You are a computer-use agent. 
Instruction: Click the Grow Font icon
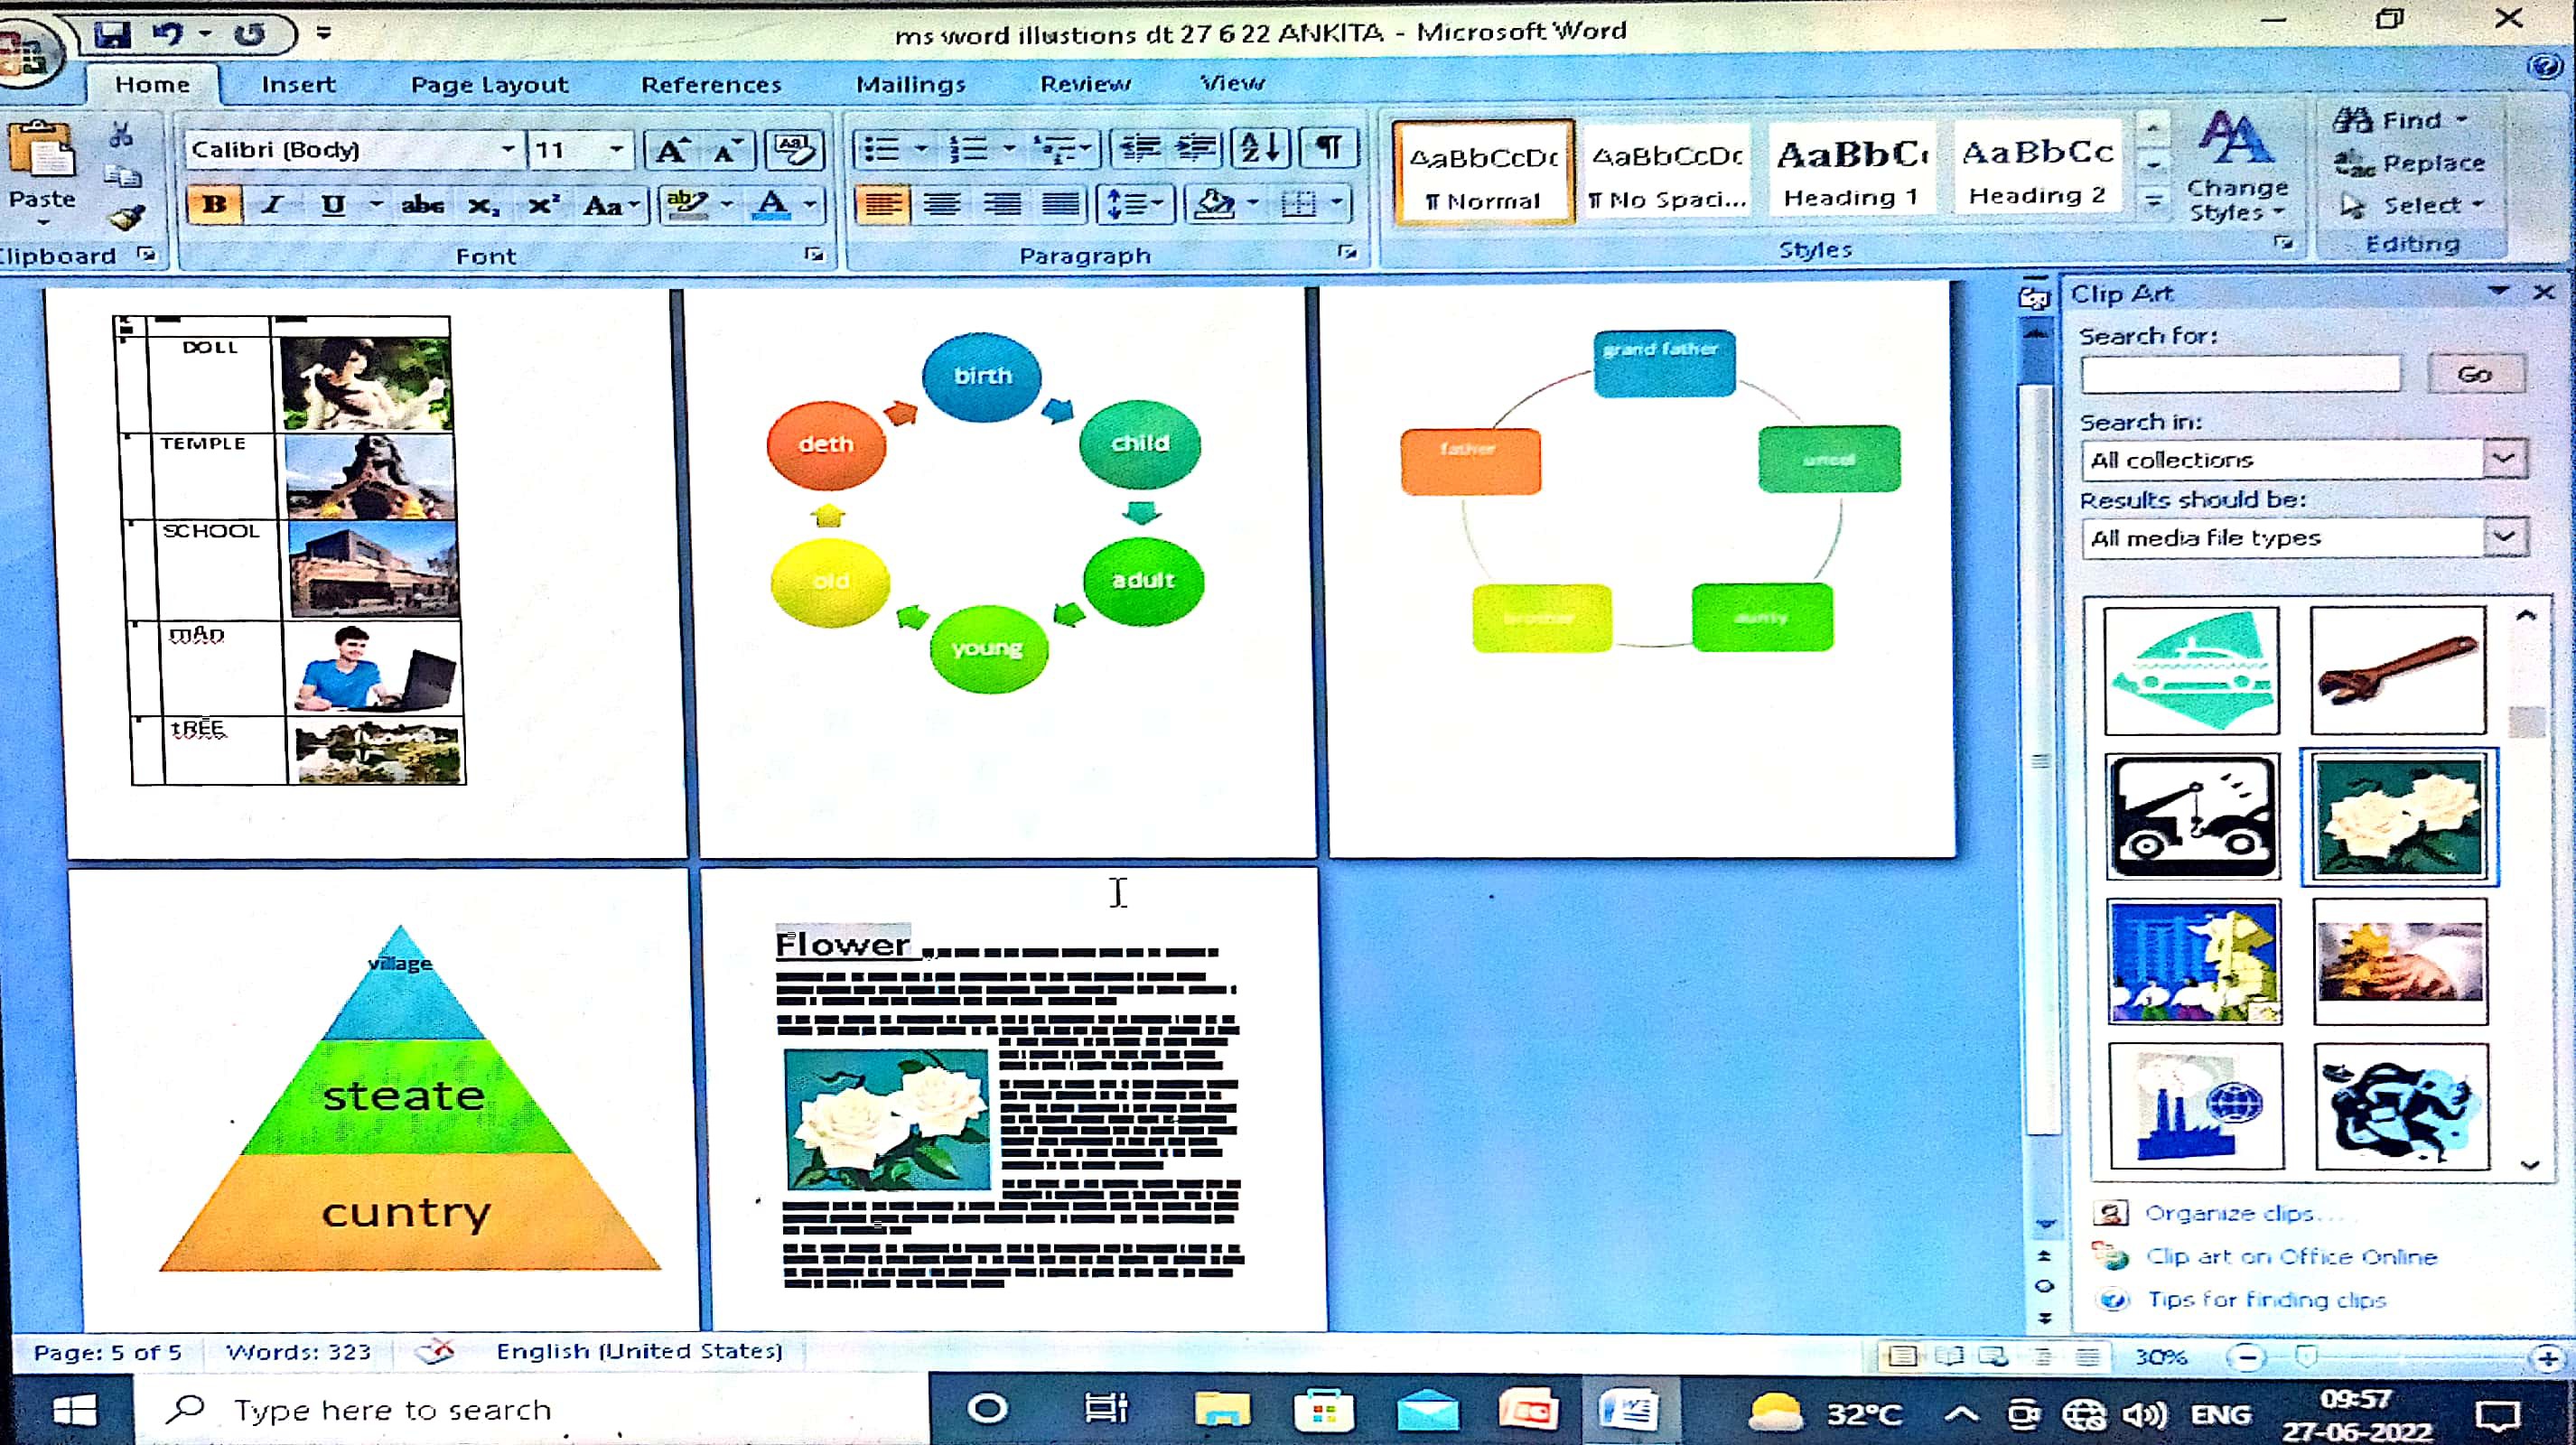point(669,151)
